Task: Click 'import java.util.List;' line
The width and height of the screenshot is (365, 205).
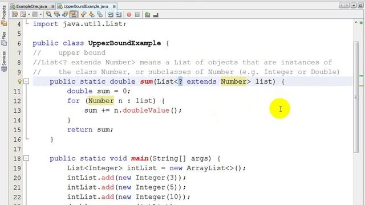Action: (x=79, y=24)
